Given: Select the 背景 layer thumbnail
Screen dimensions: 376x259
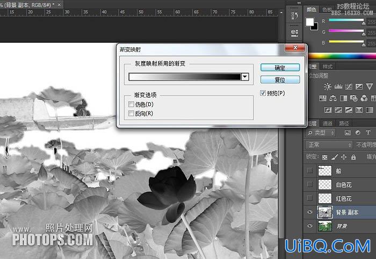Looking at the screenshot, I should coord(324,226).
